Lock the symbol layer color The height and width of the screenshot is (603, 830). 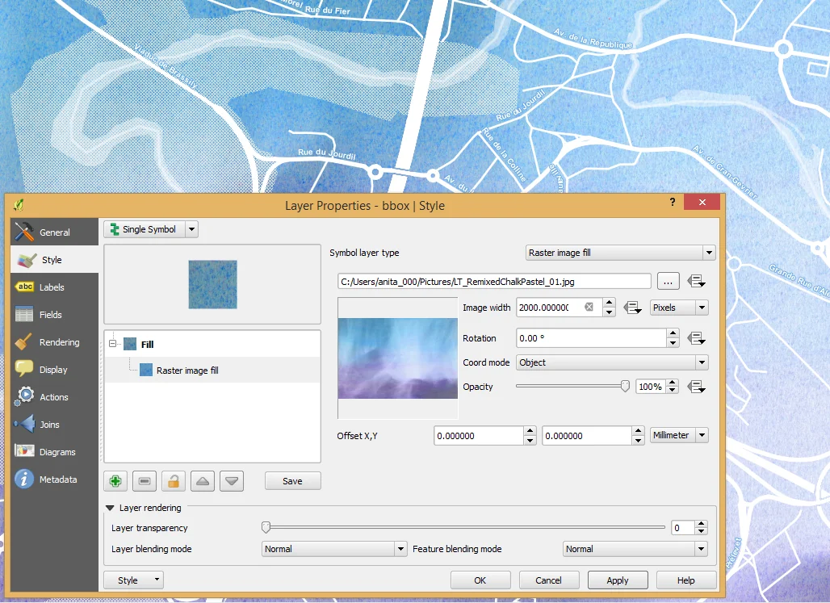pyautogui.click(x=174, y=481)
